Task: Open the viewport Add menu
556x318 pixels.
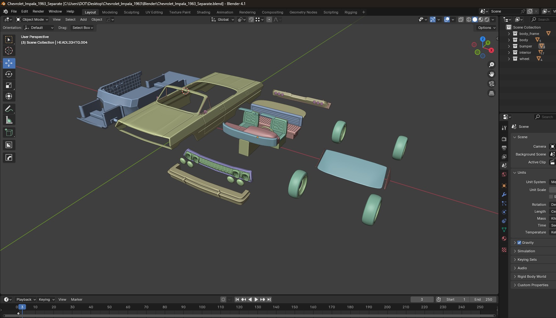Action: 83,19
